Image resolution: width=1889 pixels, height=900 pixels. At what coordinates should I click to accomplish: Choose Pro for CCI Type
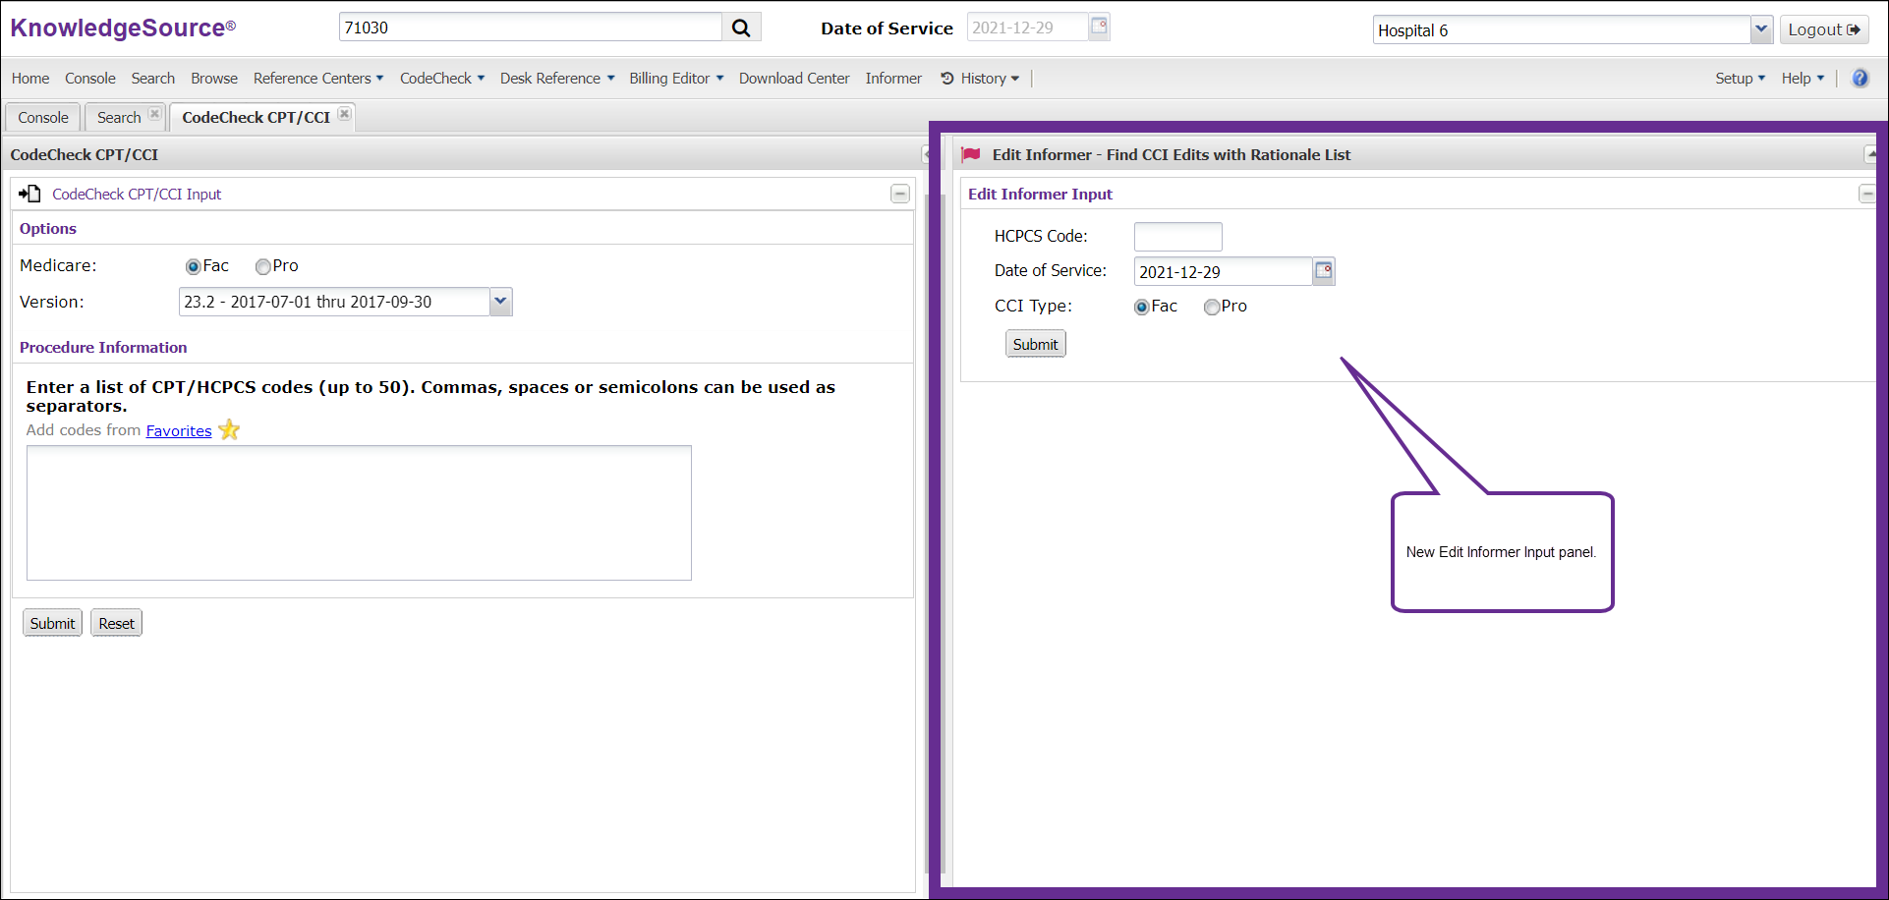(1212, 307)
